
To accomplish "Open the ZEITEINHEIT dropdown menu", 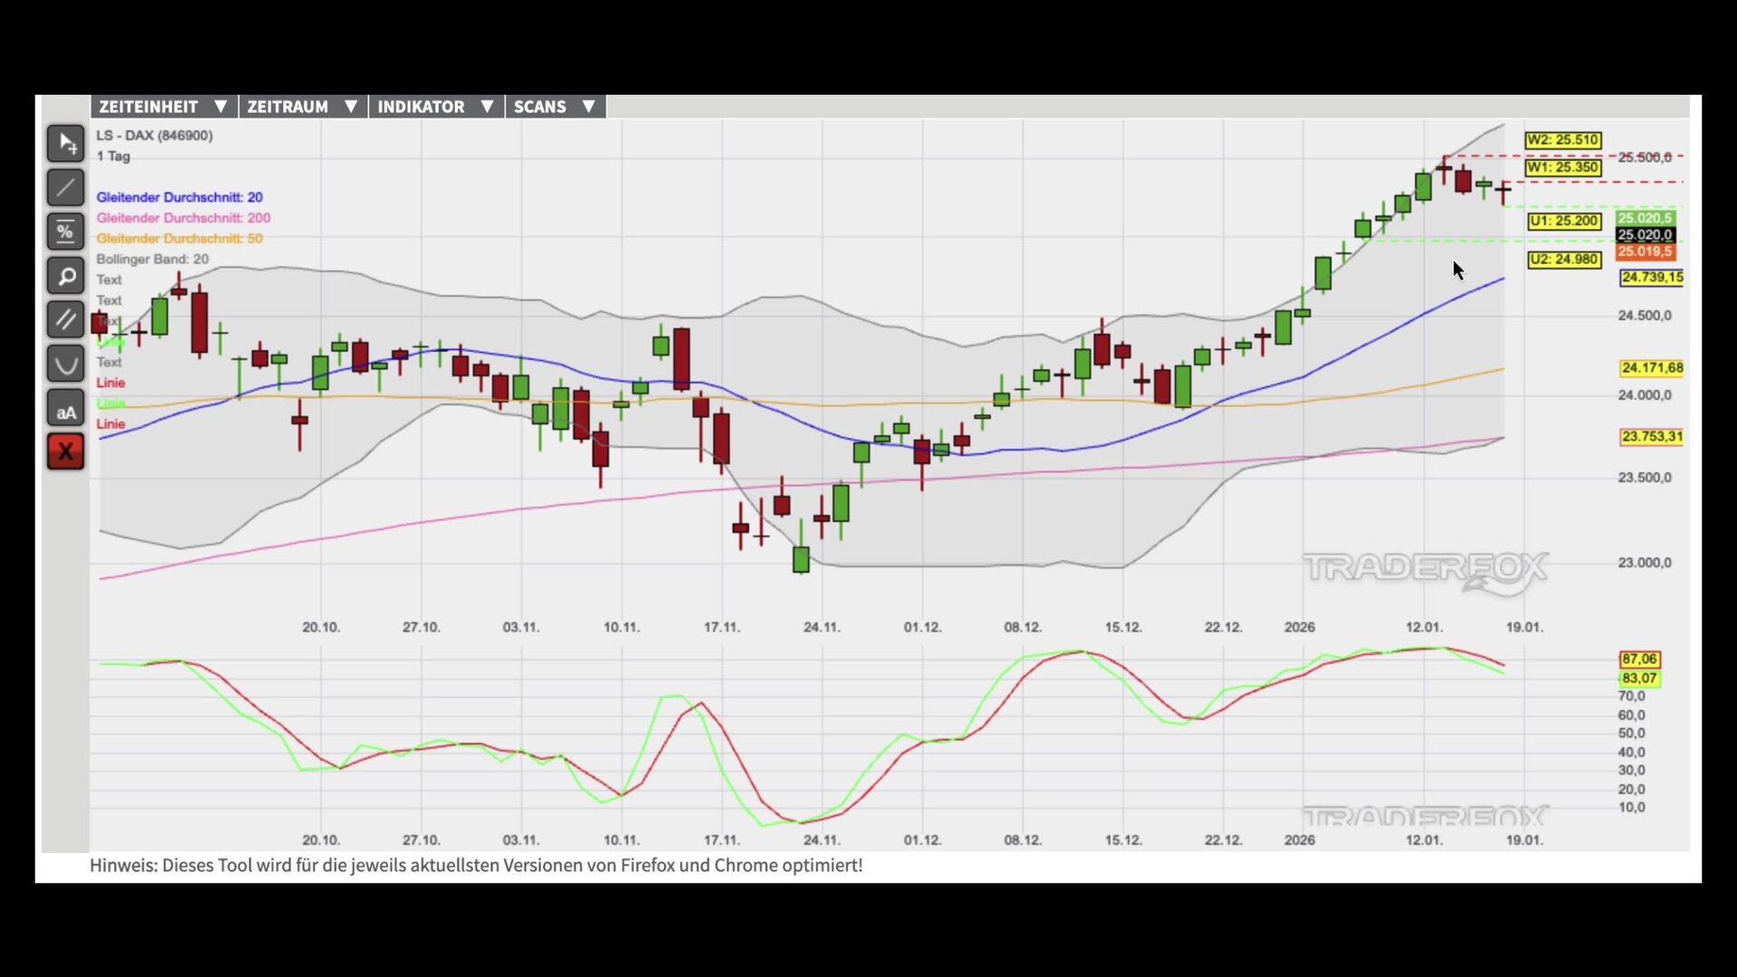I will coord(163,107).
